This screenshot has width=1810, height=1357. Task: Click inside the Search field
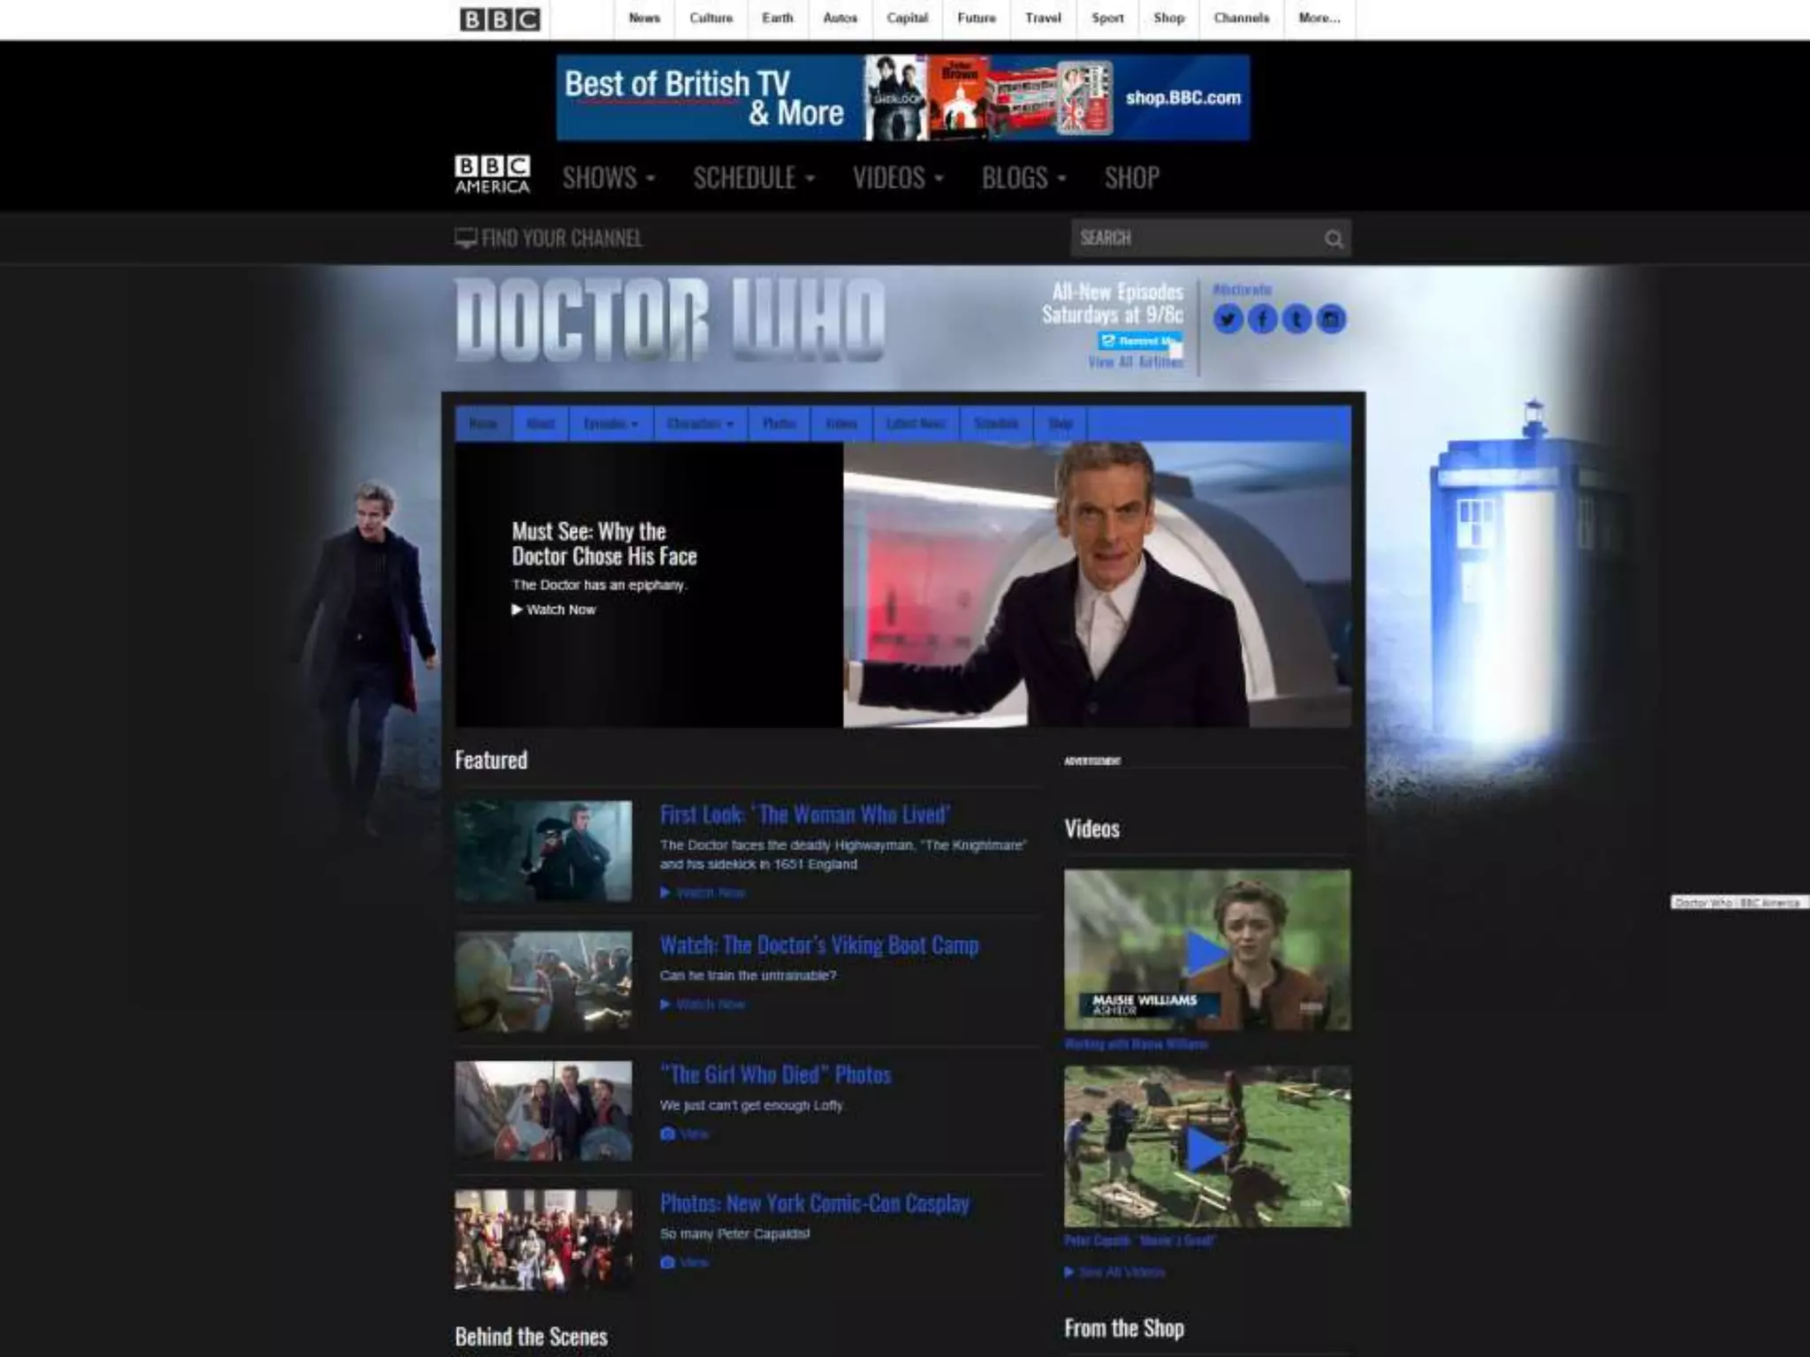[1193, 239]
